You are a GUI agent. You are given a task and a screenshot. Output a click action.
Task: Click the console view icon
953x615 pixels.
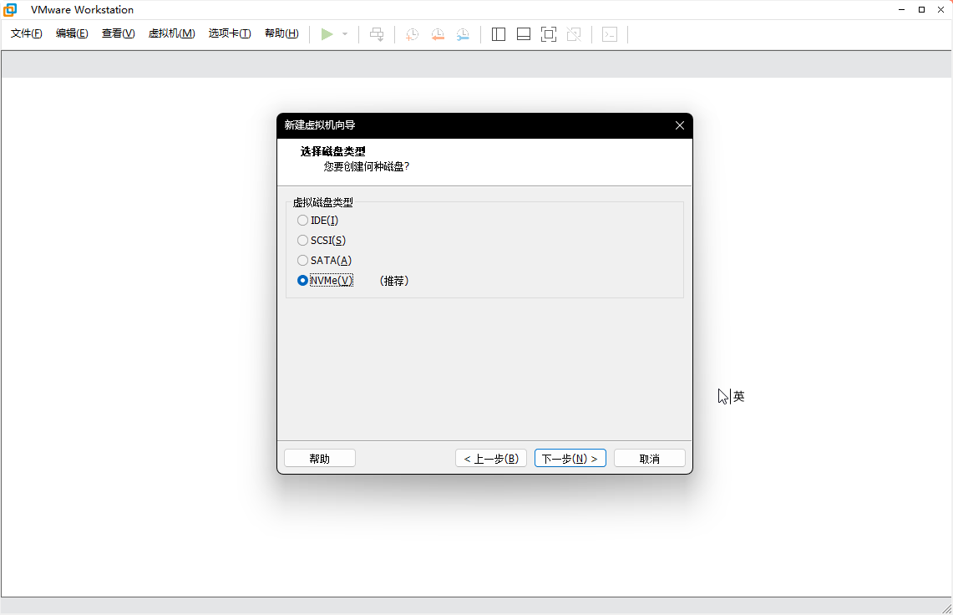610,34
